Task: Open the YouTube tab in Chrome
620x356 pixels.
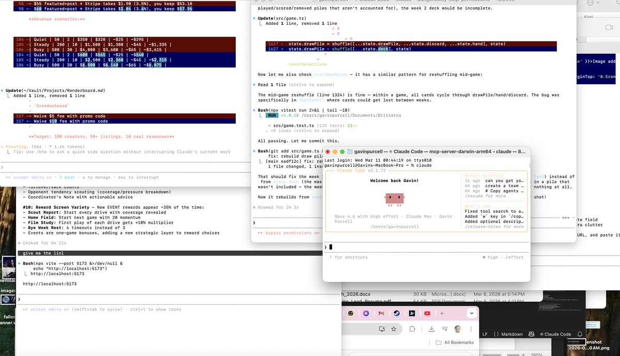Action: tap(427, 313)
